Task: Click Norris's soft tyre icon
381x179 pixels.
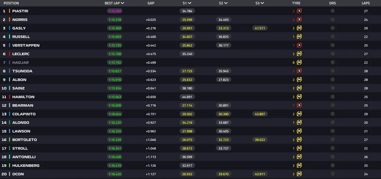Action: [299, 20]
